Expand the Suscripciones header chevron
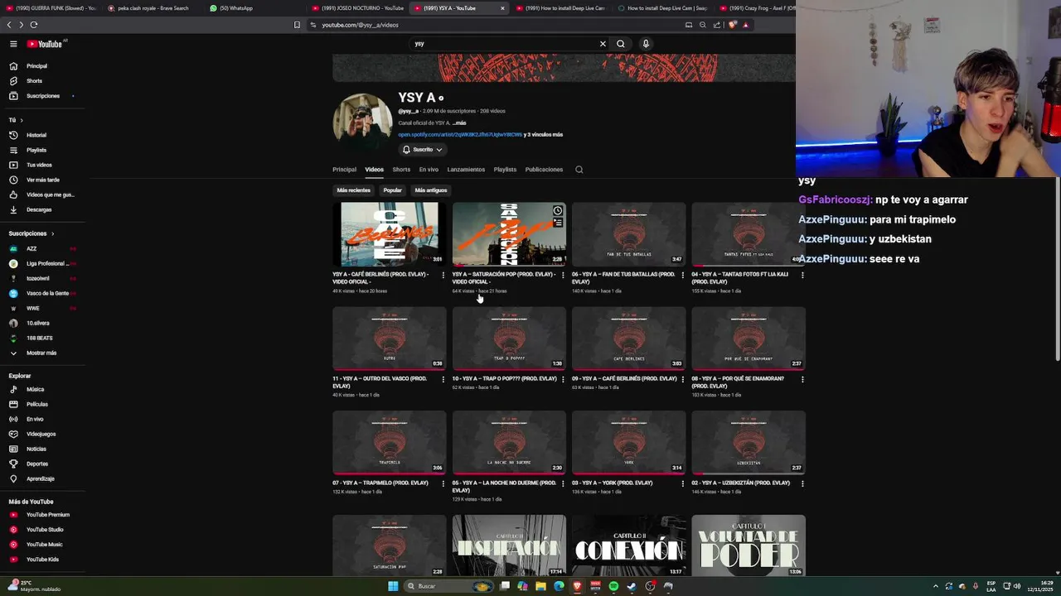This screenshot has width=1061, height=596. pyautogui.click(x=52, y=233)
